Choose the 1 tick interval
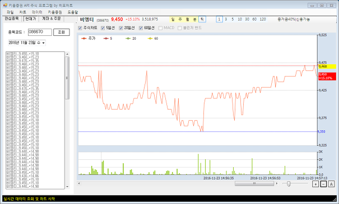339x204 pixels. 219,20
